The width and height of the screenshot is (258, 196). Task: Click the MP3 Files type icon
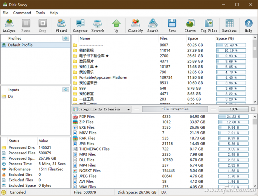75,154
